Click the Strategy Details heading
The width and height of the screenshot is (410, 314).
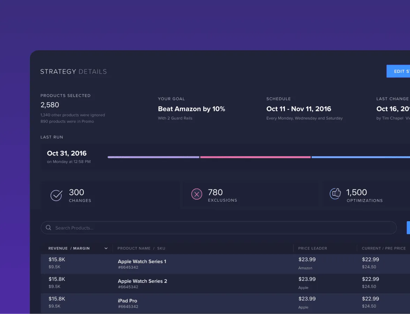pyautogui.click(x=74, y=72)
